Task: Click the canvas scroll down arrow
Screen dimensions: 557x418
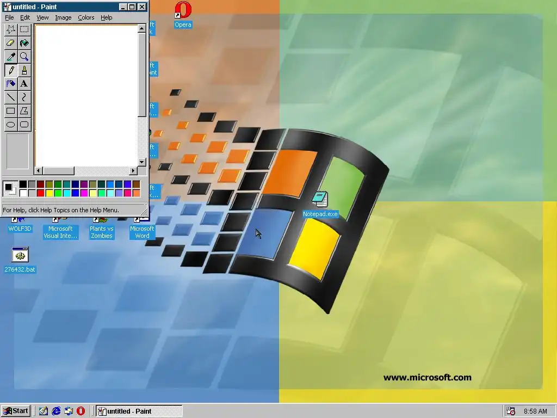Action: click(142, 162)
